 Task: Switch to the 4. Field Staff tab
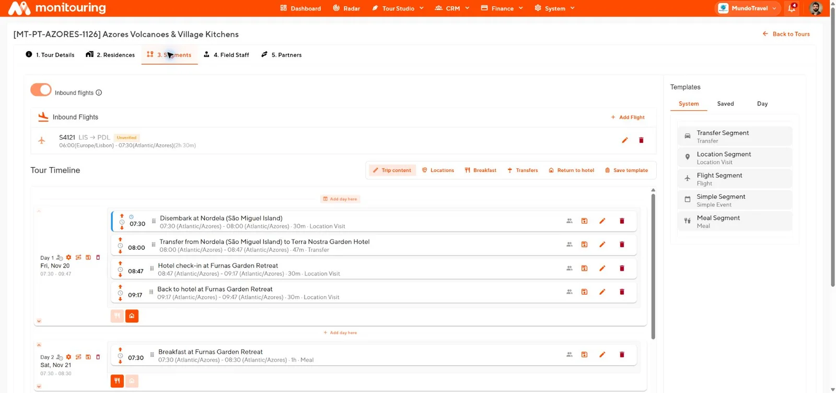point(226,55)
